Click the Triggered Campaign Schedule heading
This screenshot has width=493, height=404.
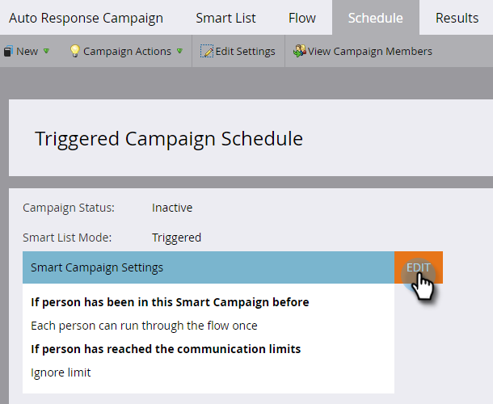pyautogui.click(x=169, y=139)
